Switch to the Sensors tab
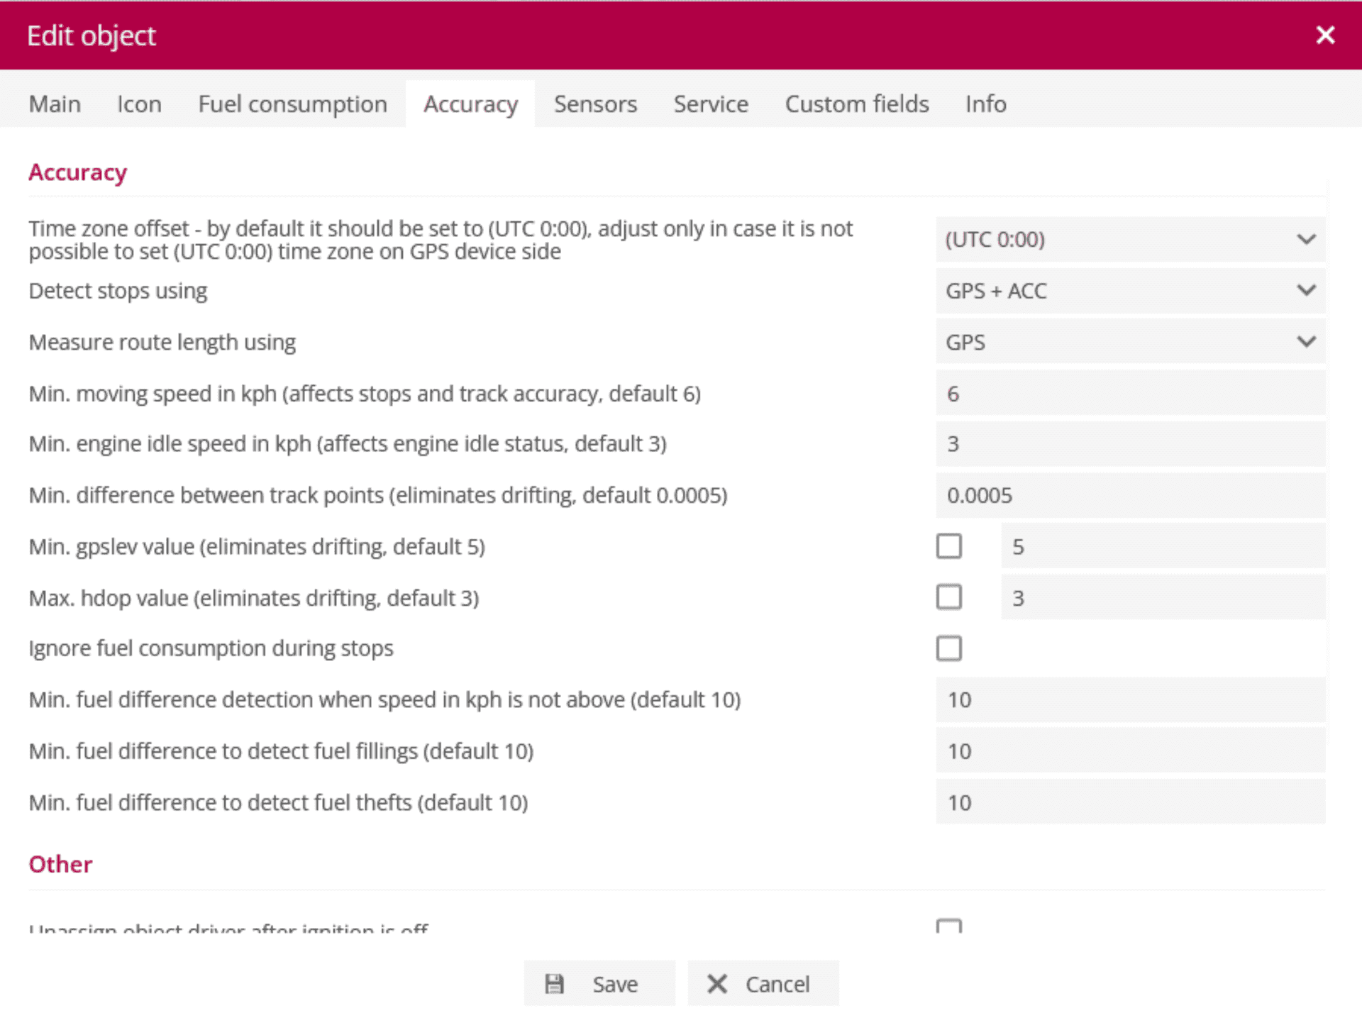This screenshot has height=1030, width=1362. coord(595,104)
